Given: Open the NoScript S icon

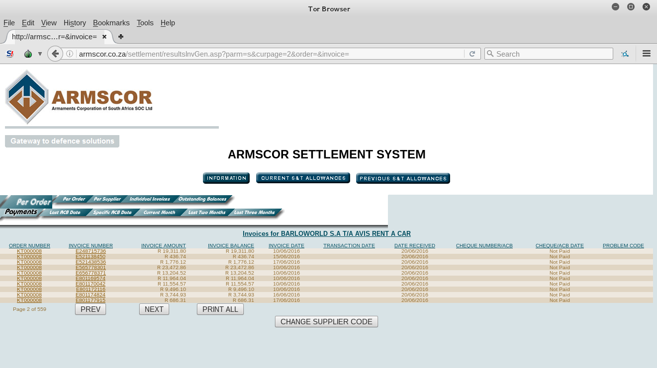Looking at the screenshot, I should [9, 54].
